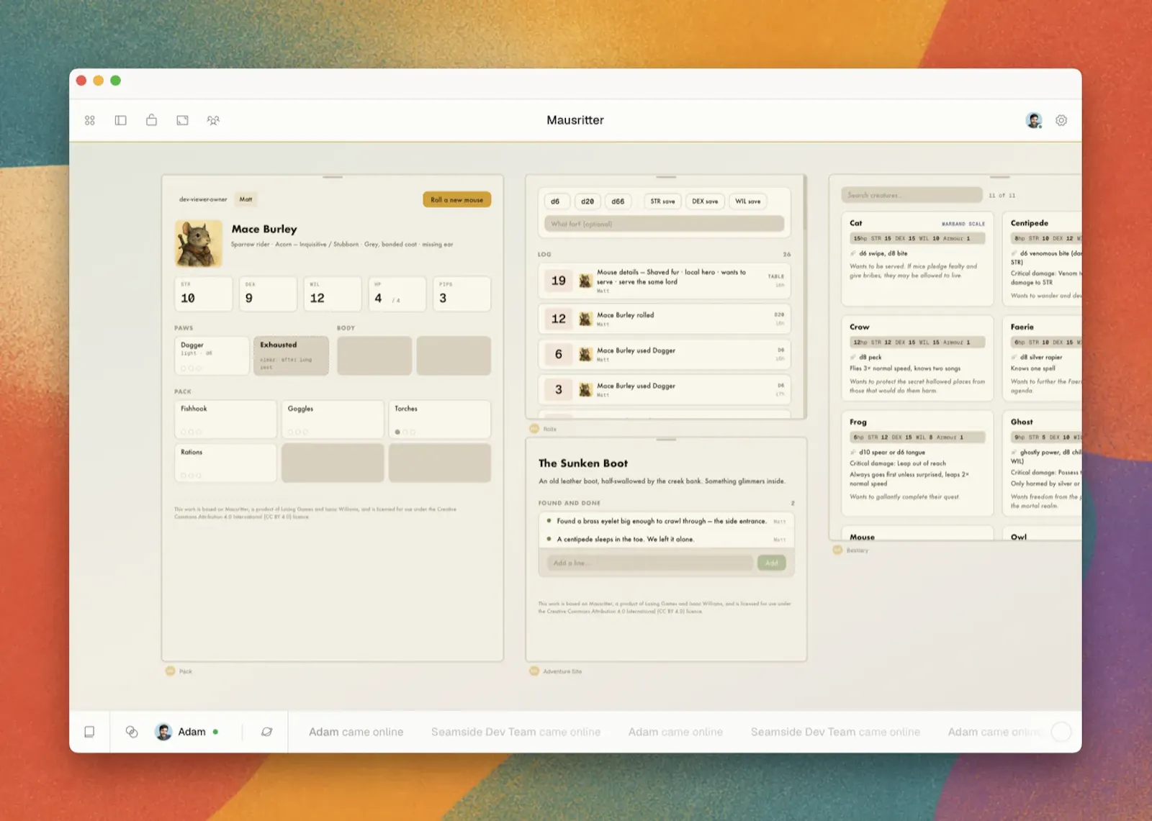Select the Exhausted condition card
The width and height of the screenshot is (1152, 821).
[291, 355]
